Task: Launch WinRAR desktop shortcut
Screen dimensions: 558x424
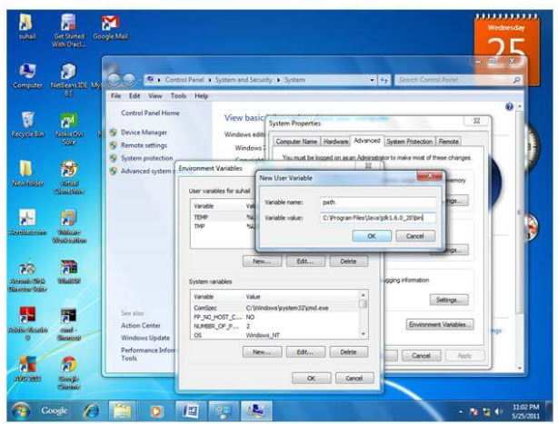Action: (69, 272)
